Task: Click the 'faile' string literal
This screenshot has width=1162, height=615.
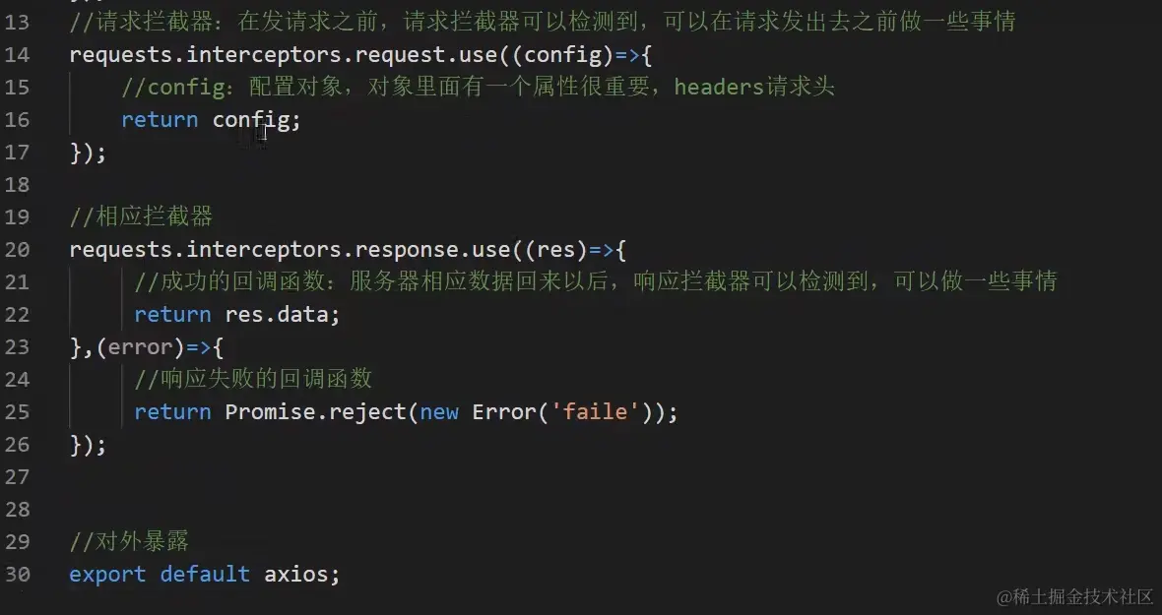Action: point(595,411)
